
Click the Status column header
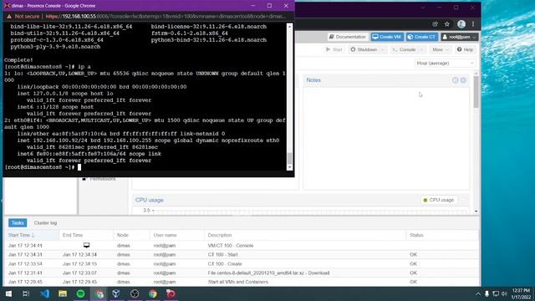(x=442, y=235)
